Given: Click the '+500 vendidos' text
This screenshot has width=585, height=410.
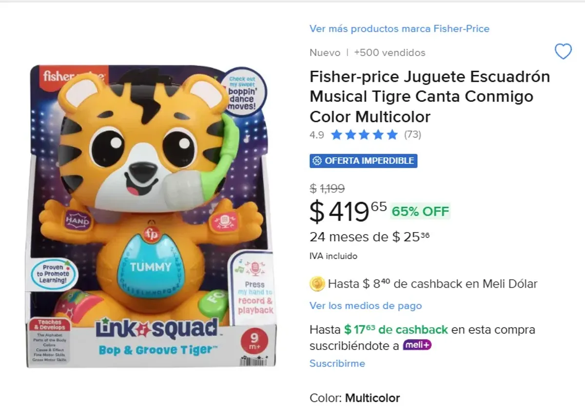Looking at the screenshot, I should (x=390, y=53).
